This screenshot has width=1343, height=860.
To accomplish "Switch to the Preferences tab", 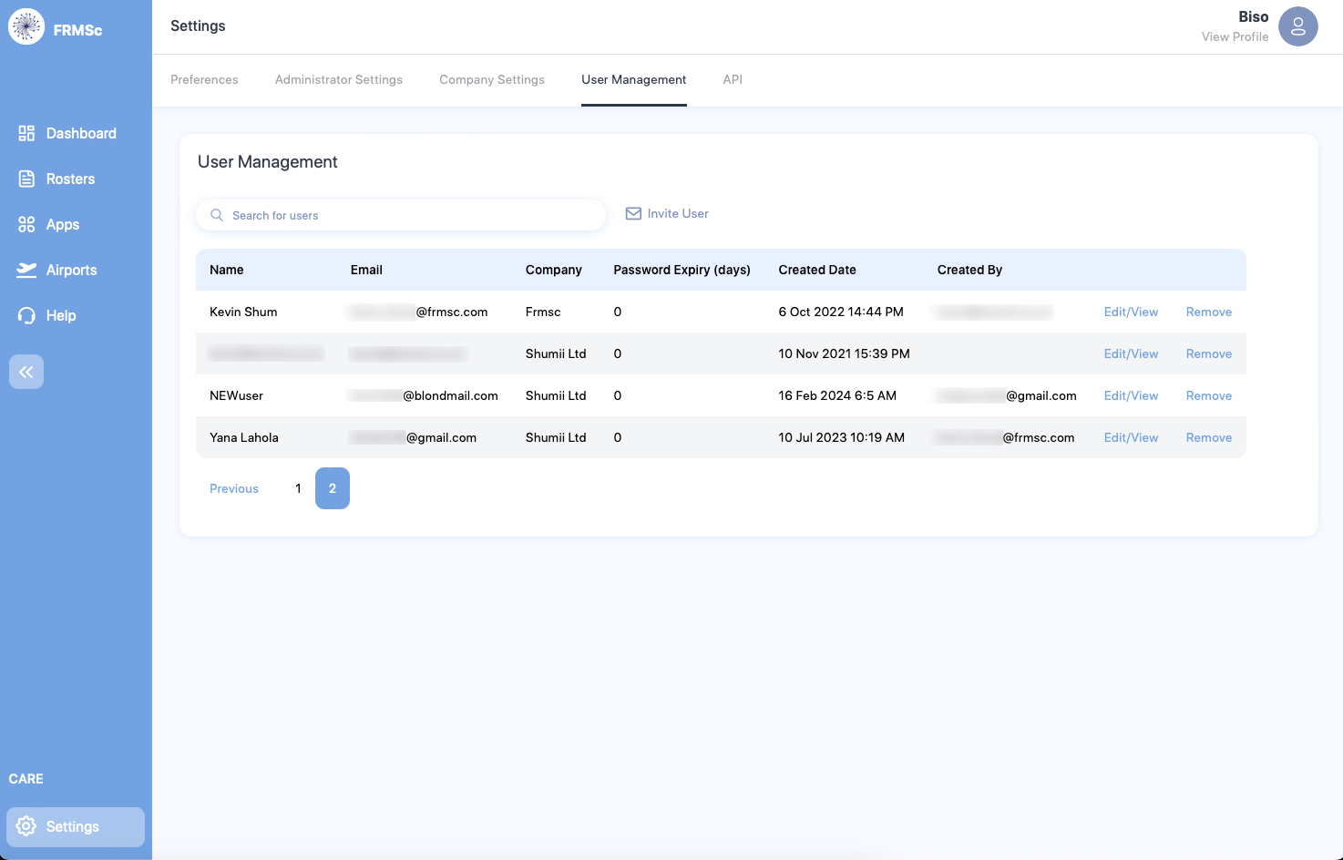I will click(x=204, y=79).
